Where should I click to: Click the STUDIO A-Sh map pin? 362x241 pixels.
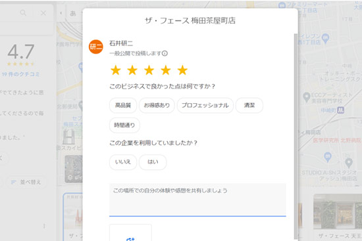pyautogui.click(x=349, y=163)
